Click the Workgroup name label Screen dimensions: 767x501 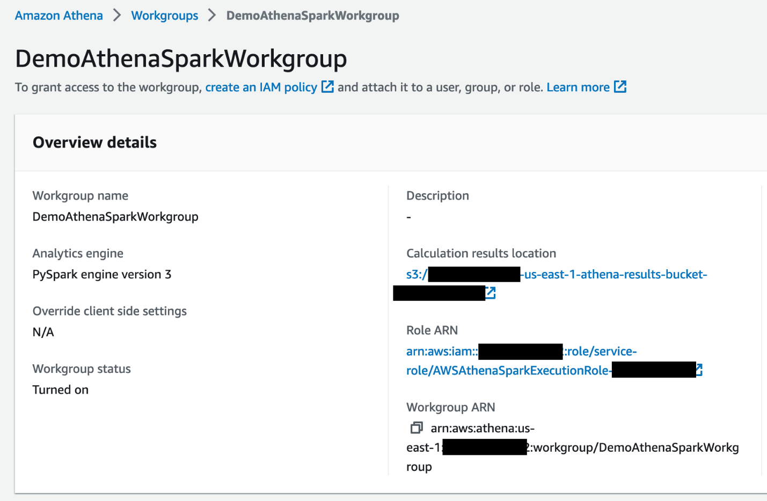(x=81, y=196)
